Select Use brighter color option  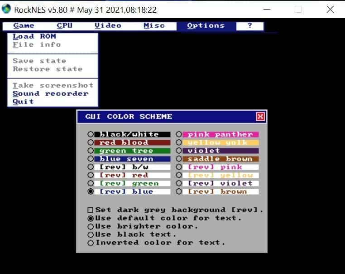point(91,226)
